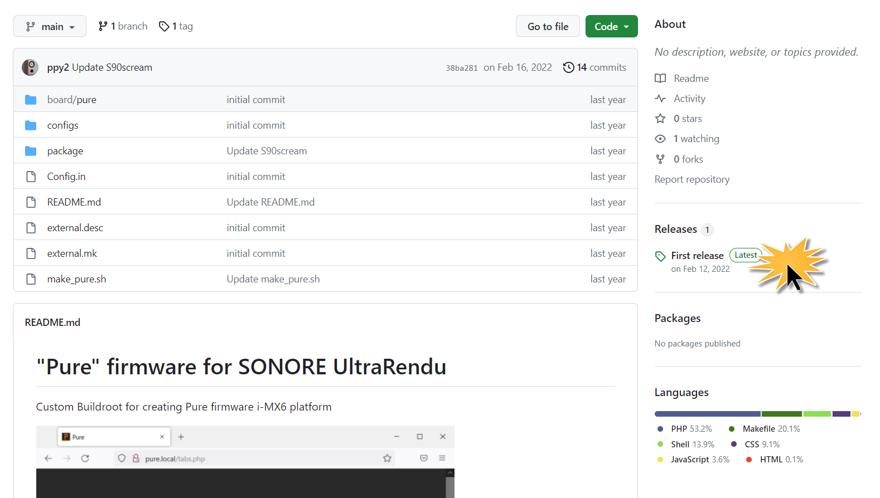Open commit hash 38ba281
This screenshot has width=880, height=498.
[x=462, y=68]
